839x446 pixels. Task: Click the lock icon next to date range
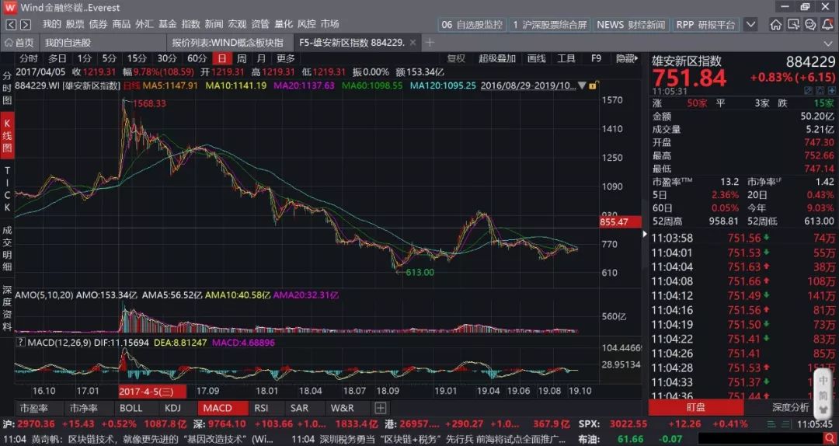593,85
